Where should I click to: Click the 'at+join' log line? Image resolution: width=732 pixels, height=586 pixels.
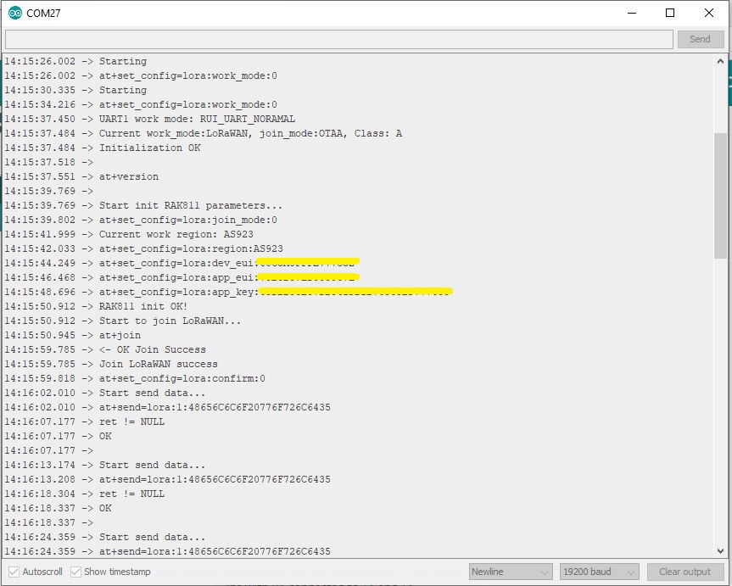pos(120,335)
